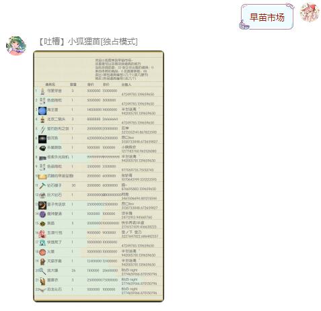Click the red-white character icon in row 16
The width and height of the screenshot is (321, 311).
[x=42, y=234]
